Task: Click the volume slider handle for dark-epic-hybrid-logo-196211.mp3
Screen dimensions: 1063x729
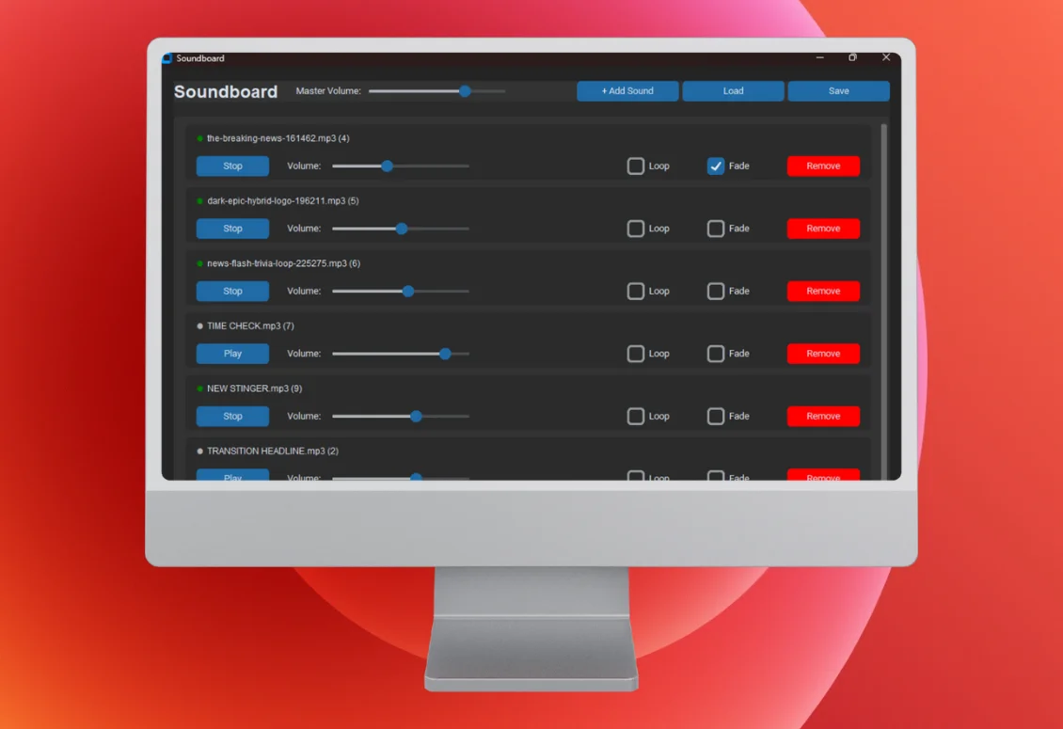Action: coord(402,229)
